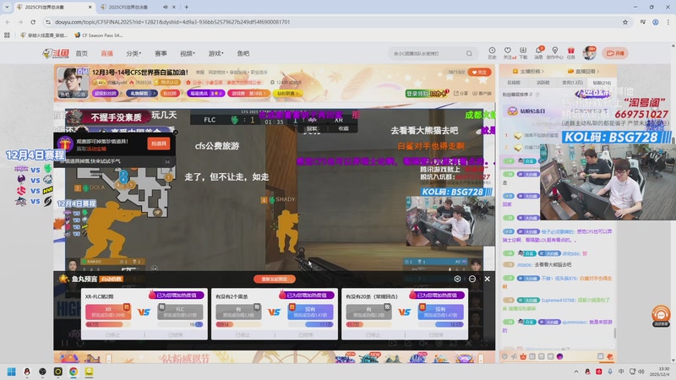Open the CF Season Pass bookmark
This screenshot has width=676, height=380.
(x=99, y=35)
